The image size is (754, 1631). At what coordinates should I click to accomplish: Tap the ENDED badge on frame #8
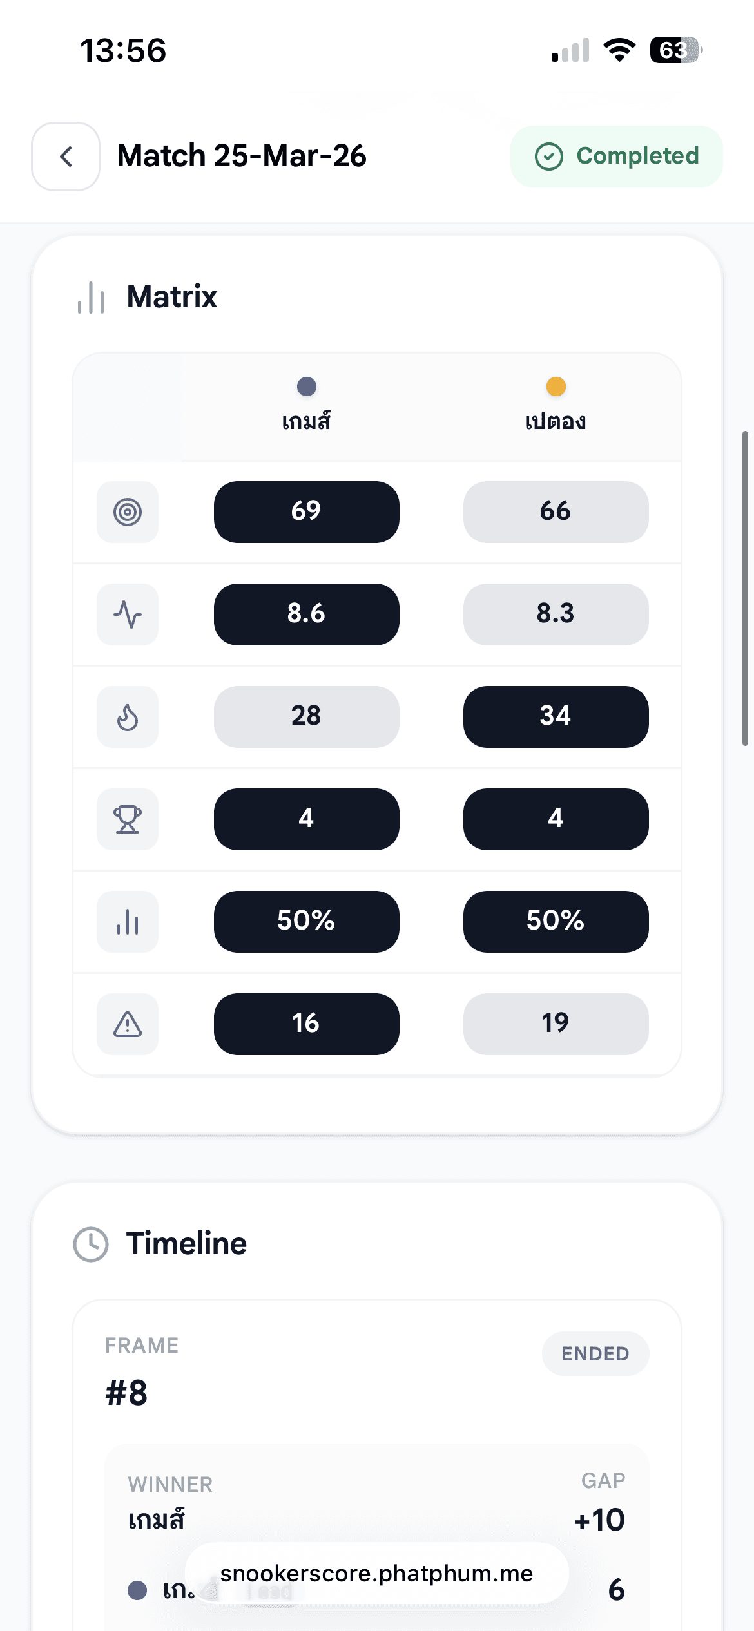click(595, 1353)
